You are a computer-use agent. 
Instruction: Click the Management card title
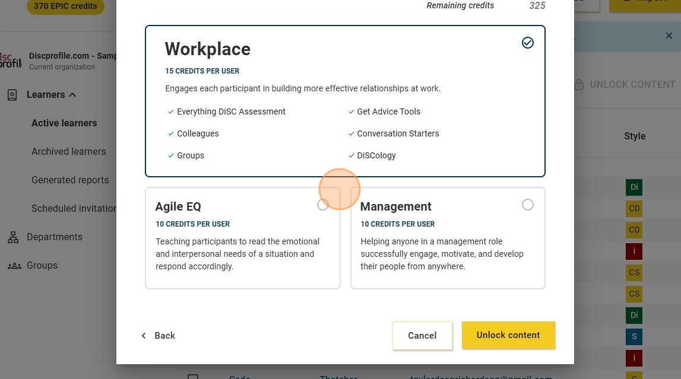click(x=395, y=206)
